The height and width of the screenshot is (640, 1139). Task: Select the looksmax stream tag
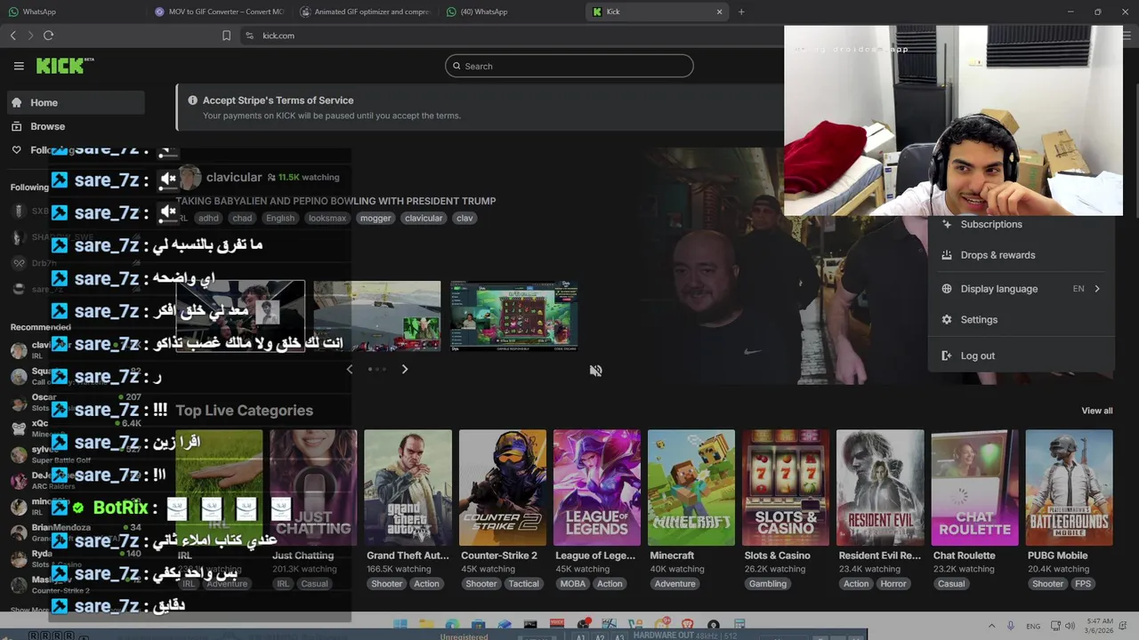(x=327, y=218)
